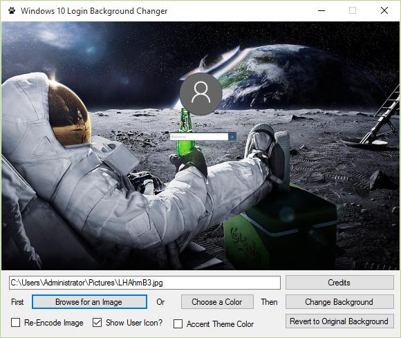Click the user avatar icon in preview

point(200,94)
